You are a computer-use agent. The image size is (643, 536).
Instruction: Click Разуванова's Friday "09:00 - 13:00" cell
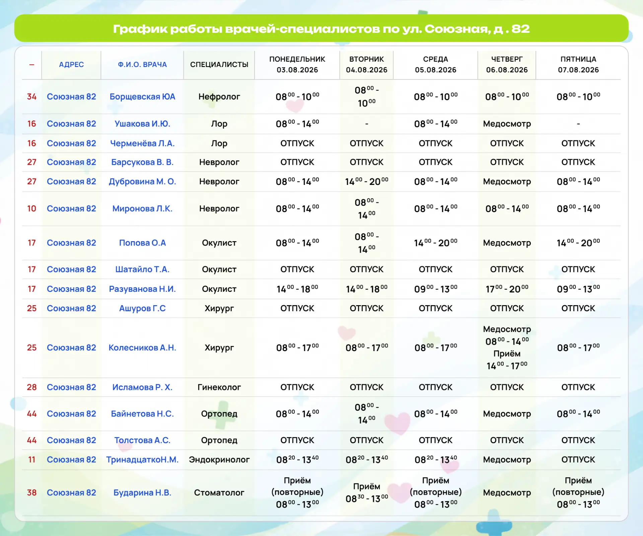coord(578,289)
